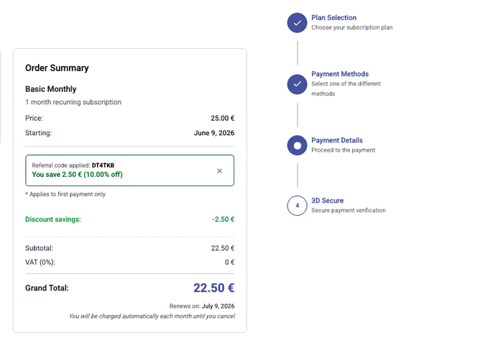Click the VAT (0%) label
488x345 pixels.
[40, 262]
